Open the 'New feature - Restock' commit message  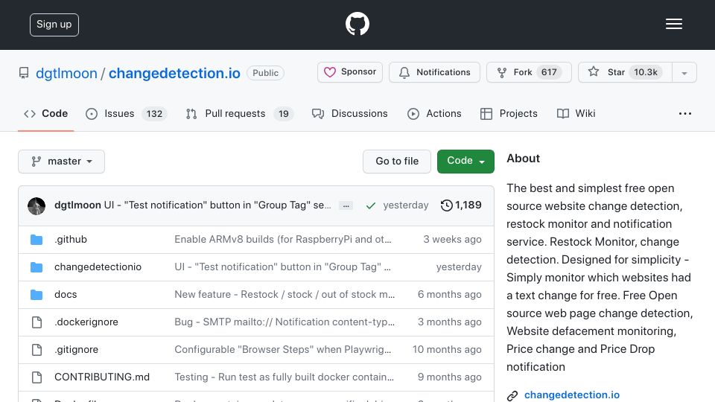coord(285,295)
